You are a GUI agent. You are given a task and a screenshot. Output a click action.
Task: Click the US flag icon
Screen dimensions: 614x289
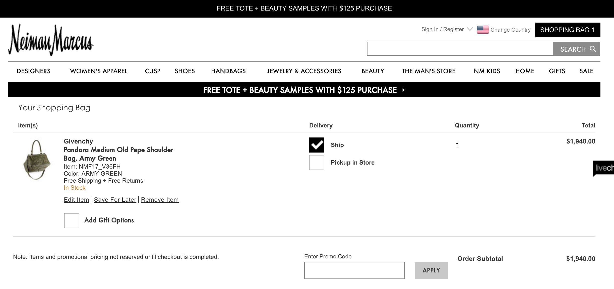[x=482, y=30]
